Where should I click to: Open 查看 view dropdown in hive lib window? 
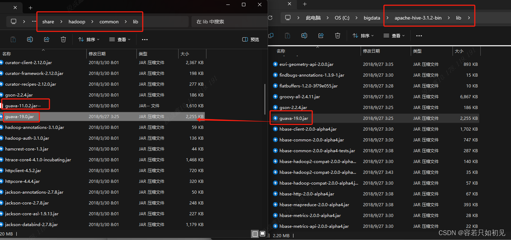coord(394,36)
